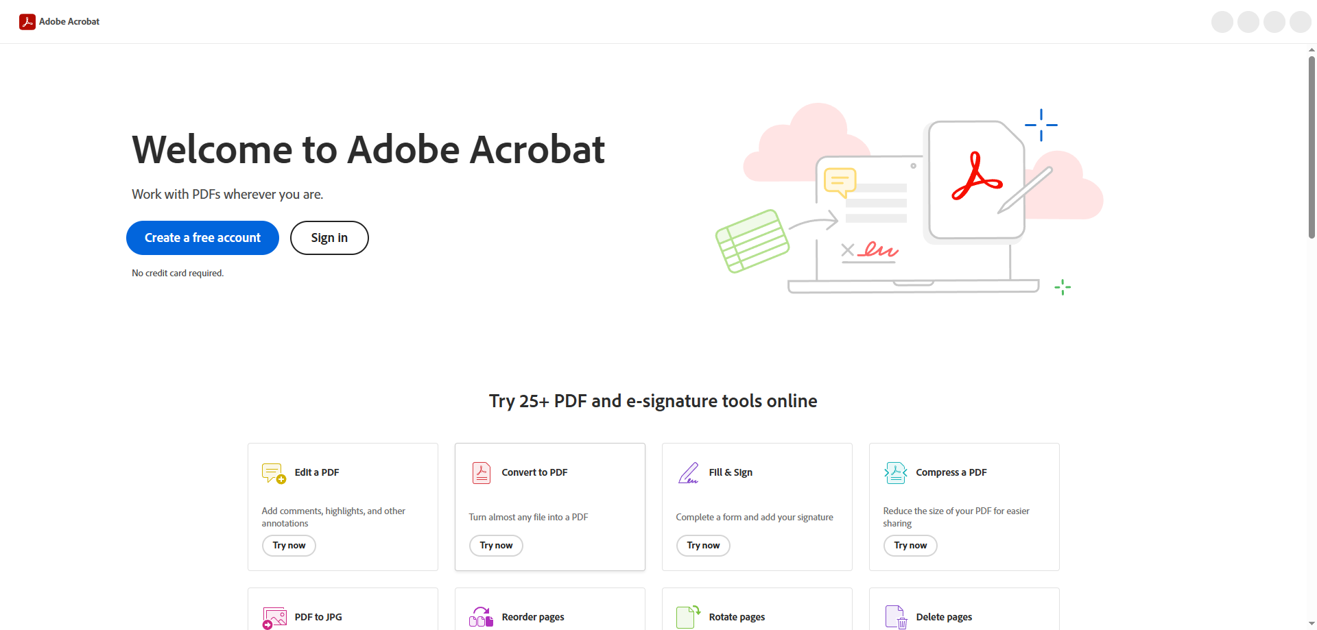1317x630 pixels.
Task: Click 'Work with PDFs wherever you are.' text
Action: (228, 194)
